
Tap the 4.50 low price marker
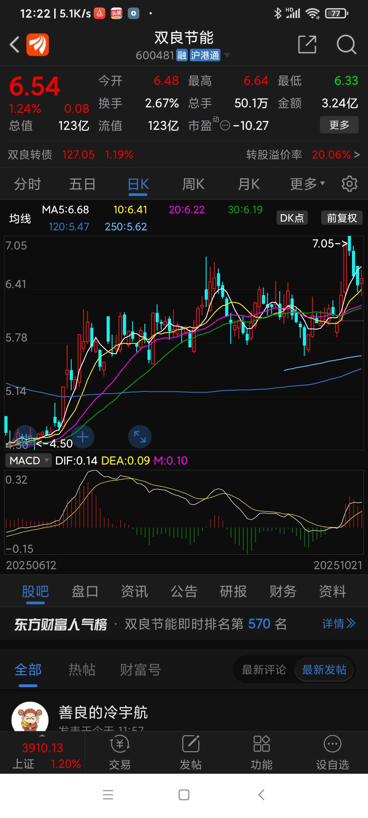point(55,443)
